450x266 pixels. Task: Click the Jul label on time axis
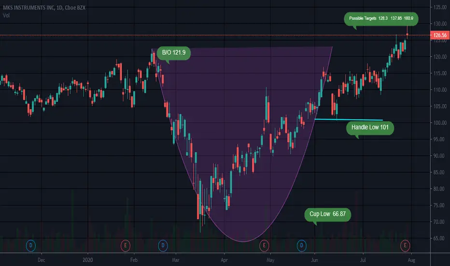363,260
